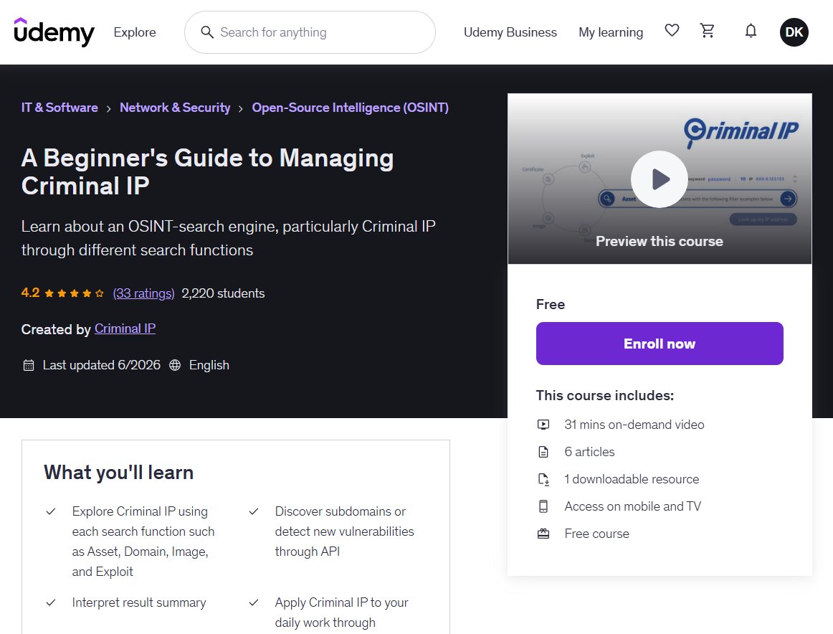
Task: Click Preview this course text
Action: (x=660, y=241)
